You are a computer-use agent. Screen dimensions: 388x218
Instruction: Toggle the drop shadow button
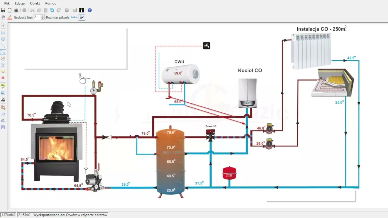click(x=82, y=17)
